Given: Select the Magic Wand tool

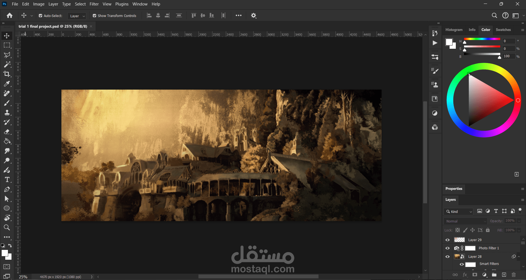Looking at the screenshot, I should click(7, 64).
